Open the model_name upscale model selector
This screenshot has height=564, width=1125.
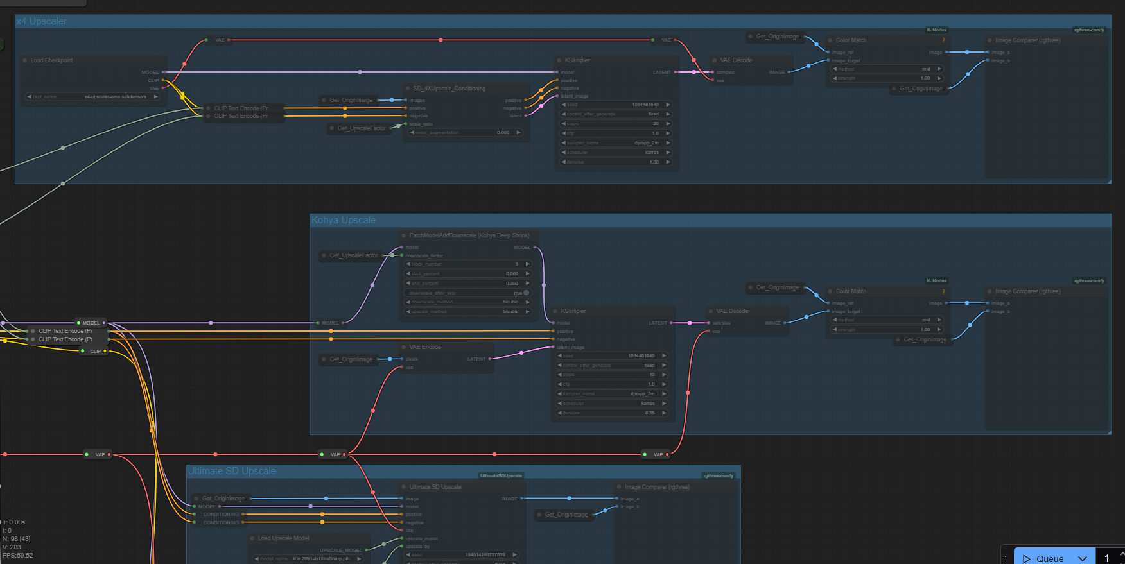(308, 559)
